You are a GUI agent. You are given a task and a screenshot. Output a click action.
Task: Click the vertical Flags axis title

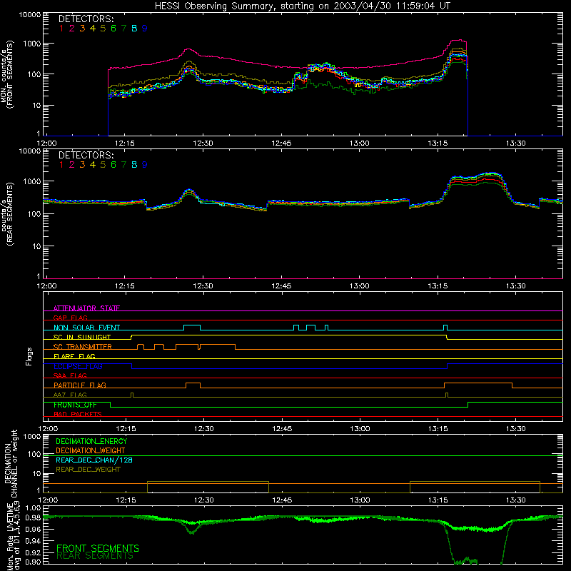point(29,356)
